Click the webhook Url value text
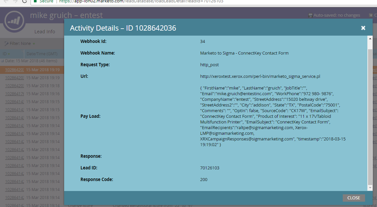The image size is (377, 207). click(260, 76)
